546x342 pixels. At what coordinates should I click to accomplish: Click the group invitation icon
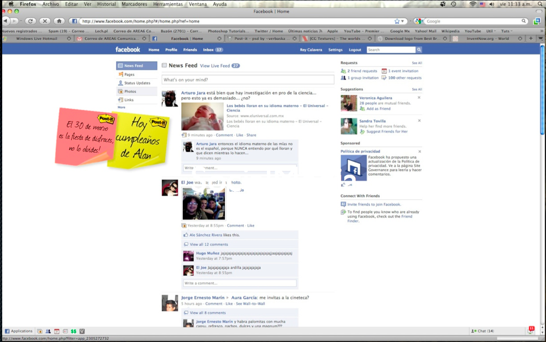click(x=343, y=78)
